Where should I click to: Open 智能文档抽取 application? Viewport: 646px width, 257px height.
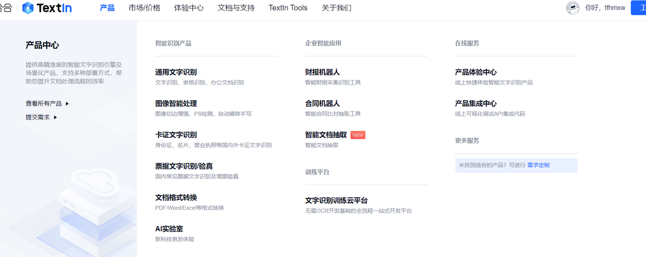326,135
